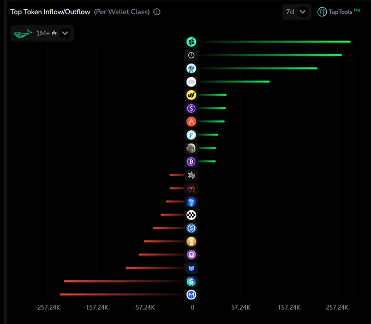
Task: Select the purple B token icon
Action: (x=191, y=162)
